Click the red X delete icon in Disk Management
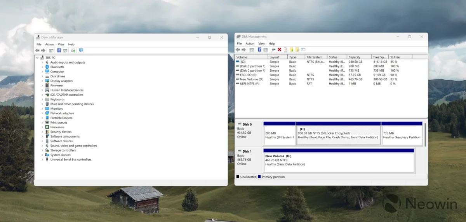The height and width of the screenshot is (222, 466). click(x=279, y=50)
